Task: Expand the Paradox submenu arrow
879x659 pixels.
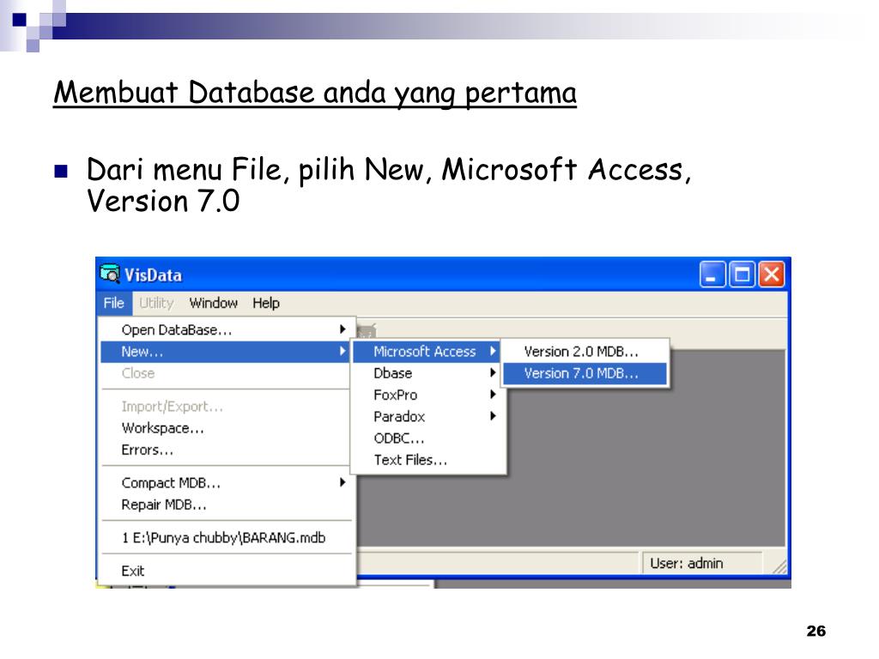Action: (x=493, y=416)
